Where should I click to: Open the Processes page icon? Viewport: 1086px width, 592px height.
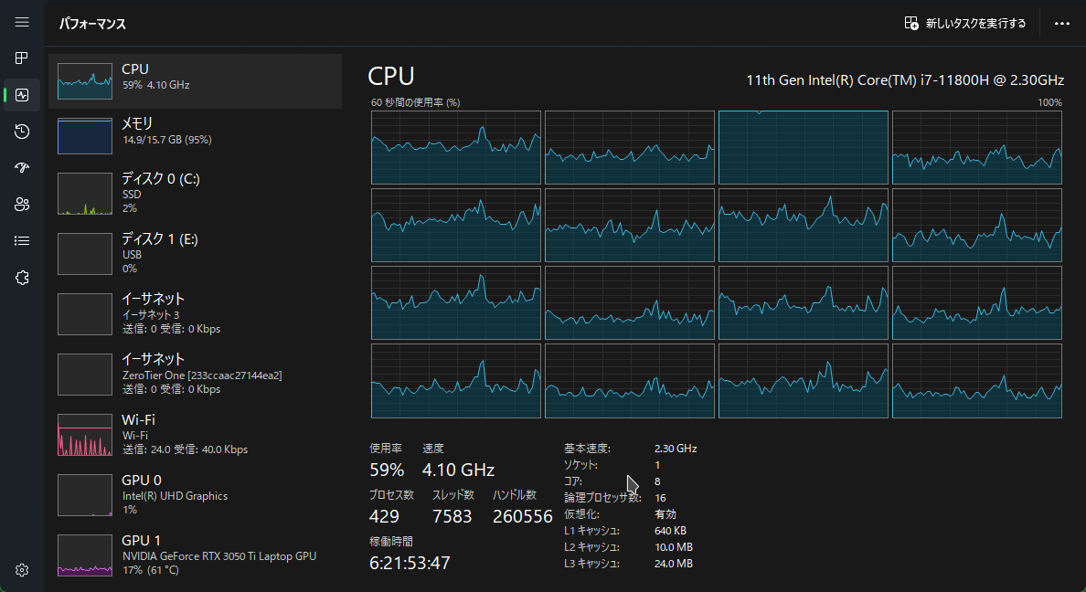pyautogui.click(x=22, y=58)
